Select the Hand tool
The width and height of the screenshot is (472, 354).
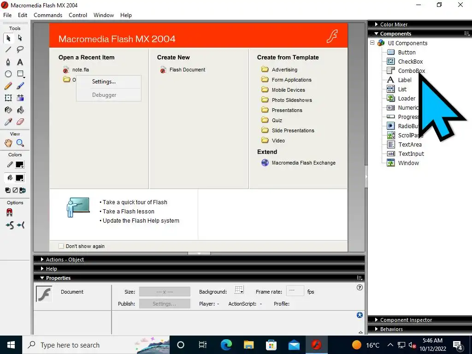point(8,143)
